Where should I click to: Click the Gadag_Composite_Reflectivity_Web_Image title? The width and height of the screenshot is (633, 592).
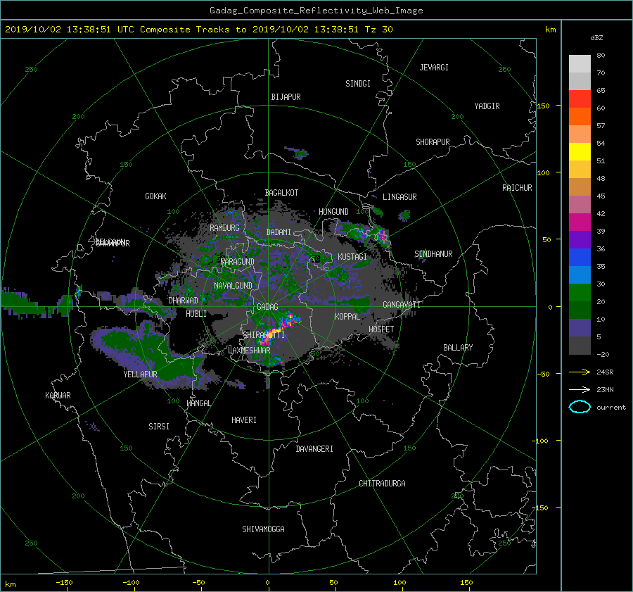tap(316, 11)
